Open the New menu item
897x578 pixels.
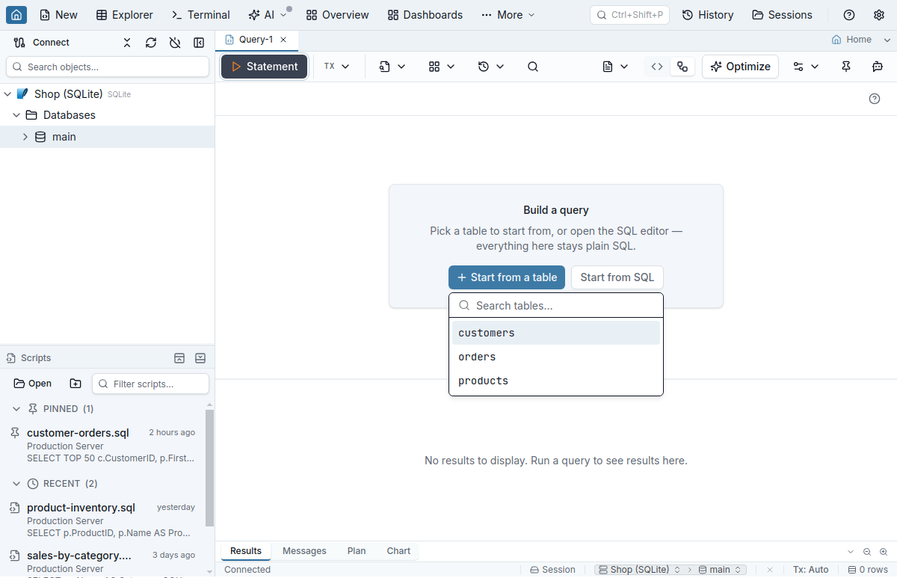pyautogui.click(x=58, y=15)
